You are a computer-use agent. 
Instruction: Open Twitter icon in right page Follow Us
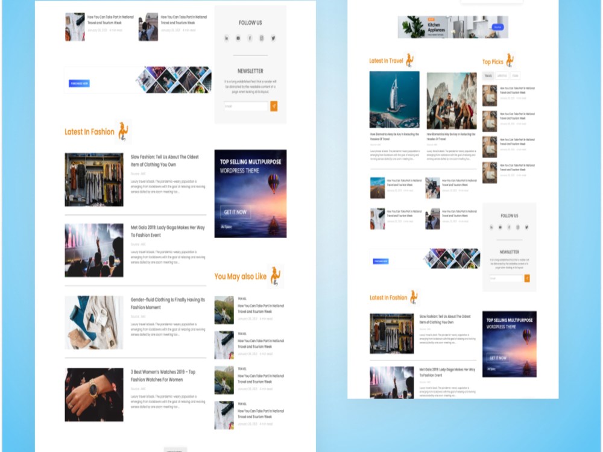[527, 227]
